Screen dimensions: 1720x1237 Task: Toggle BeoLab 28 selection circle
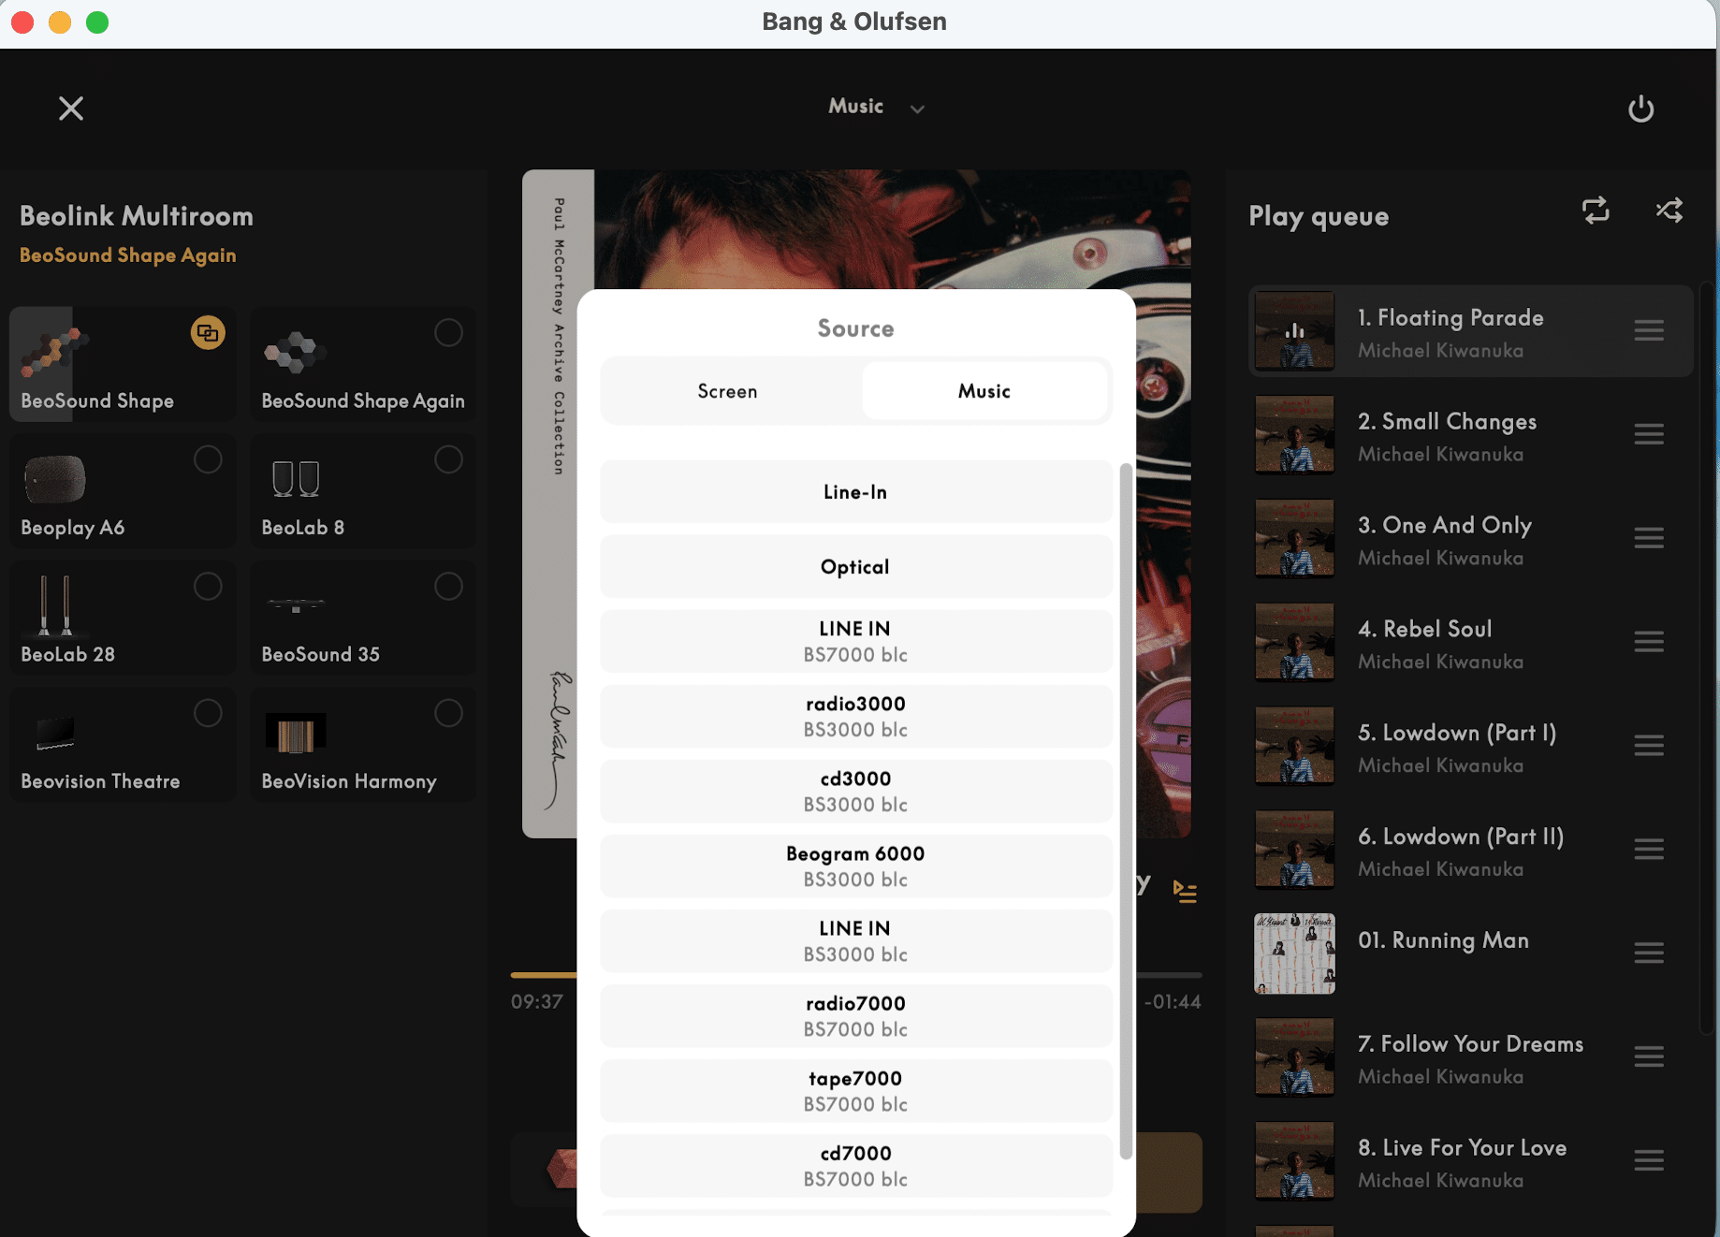[x=208, y=587]
